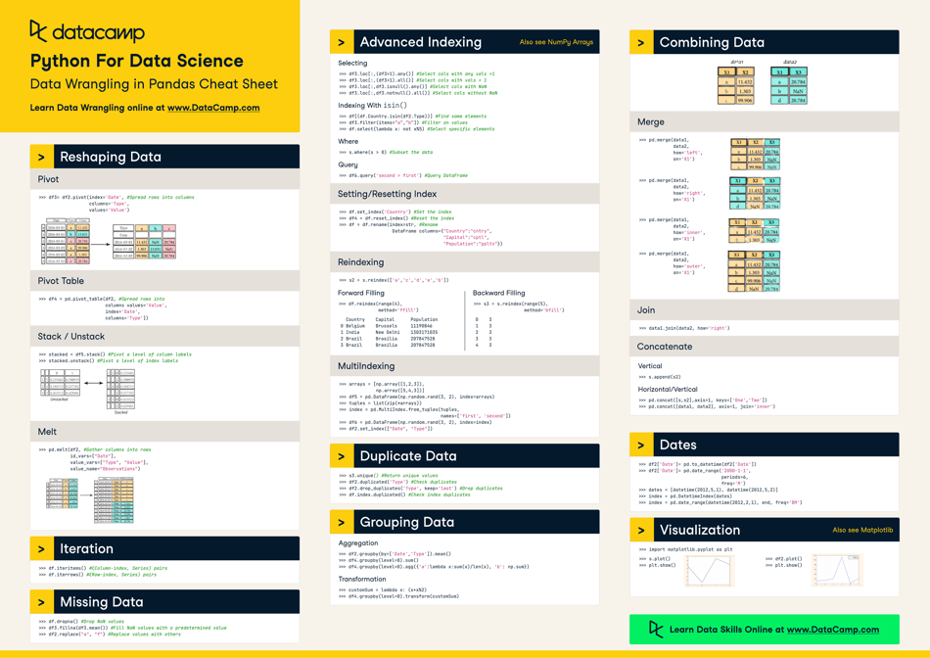The image size is (930, 658).
Task: Click the 'Where' label under Advanced Indexing
Action: [x=349, y=141]
